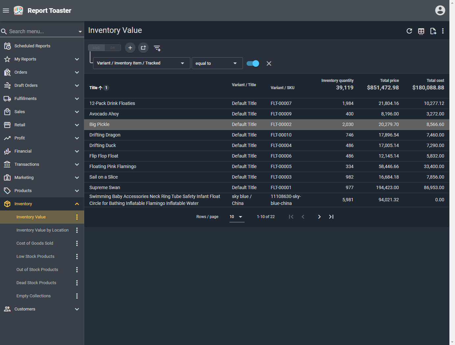Open the 'equal to' operator dropdown
This screenshot has height=345, width=455.
(x=217, y=63)
